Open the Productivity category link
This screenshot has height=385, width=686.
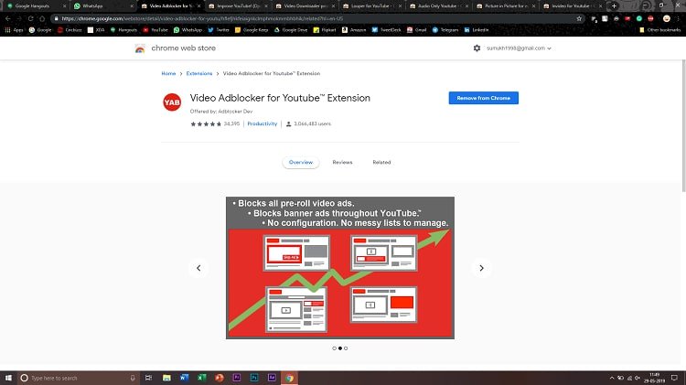263,123
